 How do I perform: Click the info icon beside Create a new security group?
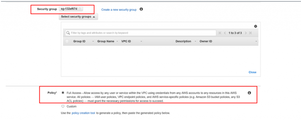pyautogui.click(x=141, y=9)
